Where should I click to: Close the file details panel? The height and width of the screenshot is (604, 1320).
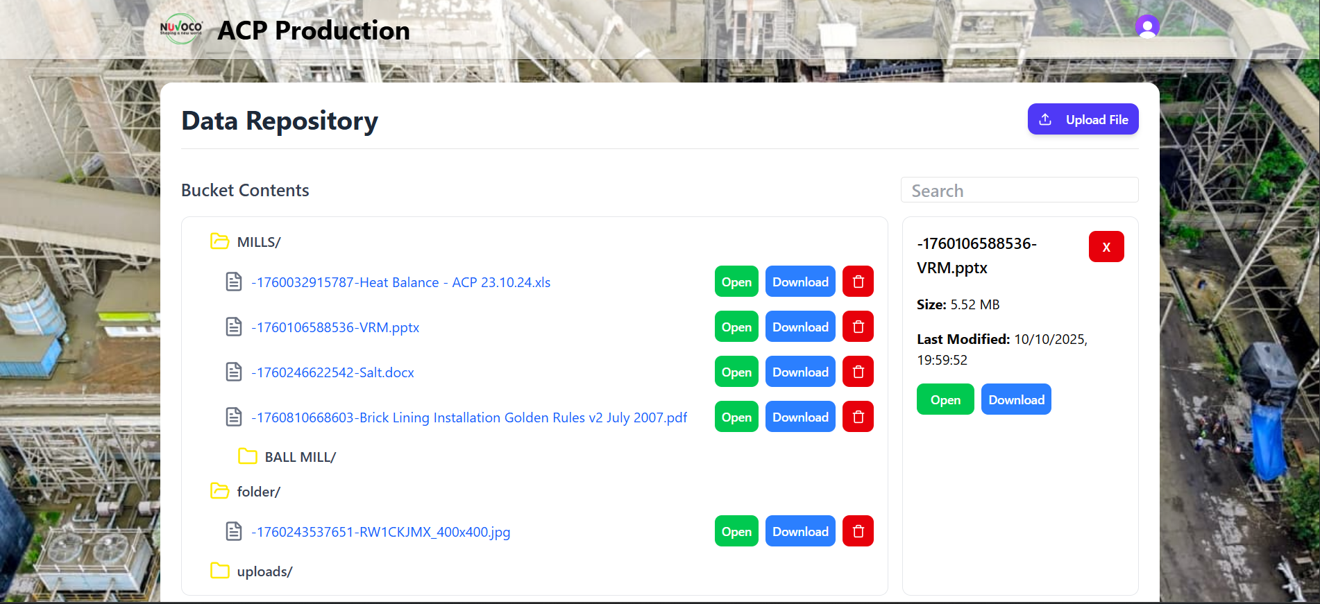pyautogui.click(x=1106, y=247)
